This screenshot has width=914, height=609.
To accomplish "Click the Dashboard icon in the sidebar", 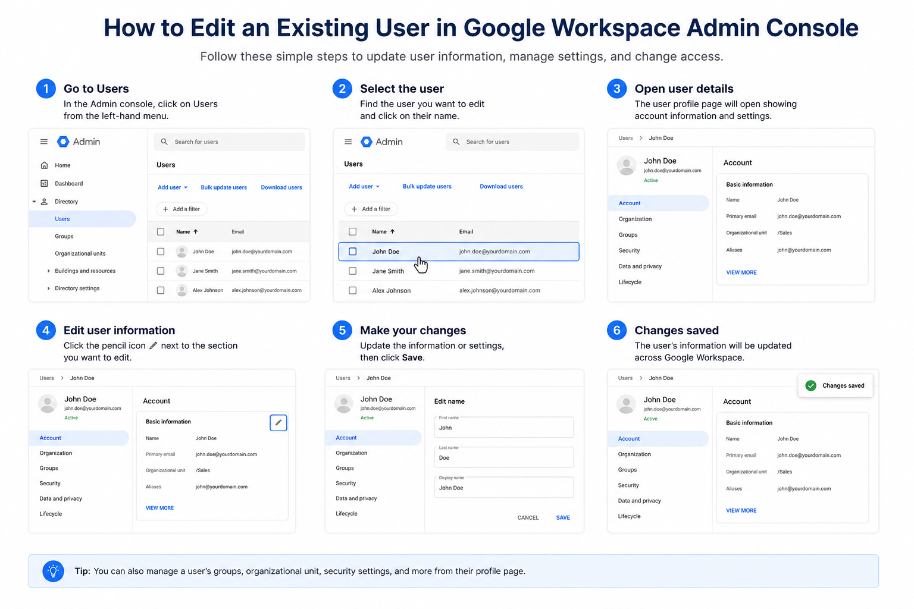I will pyautogui.click(x=44, y=183).
